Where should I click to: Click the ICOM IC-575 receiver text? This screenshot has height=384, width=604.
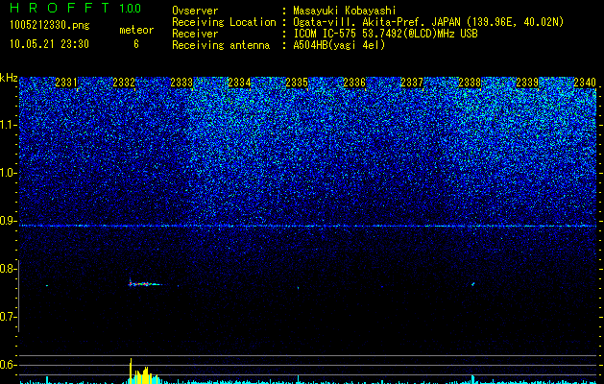pyautogui.click(x=385, y=34)
